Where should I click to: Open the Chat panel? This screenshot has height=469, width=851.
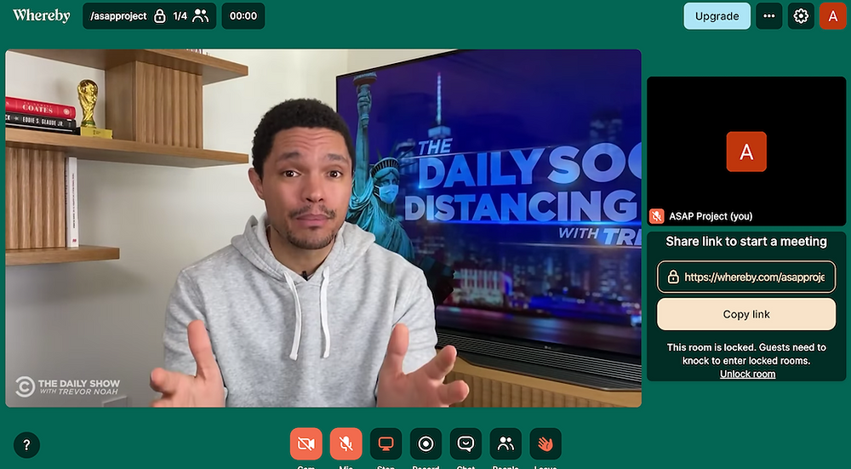[465, 444]
